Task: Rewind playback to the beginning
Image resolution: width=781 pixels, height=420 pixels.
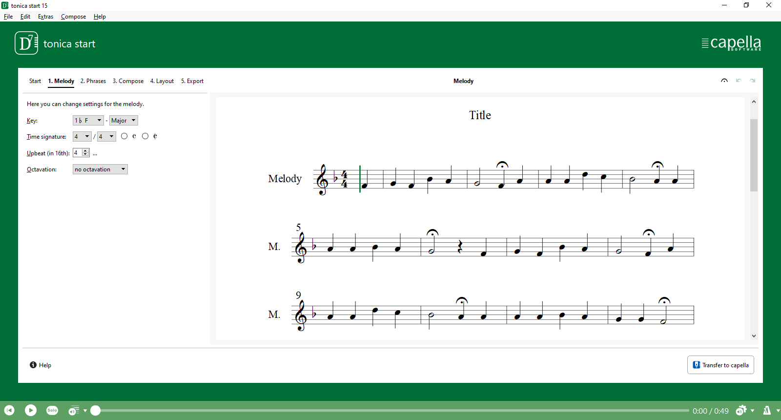Action: coord(9,411)
